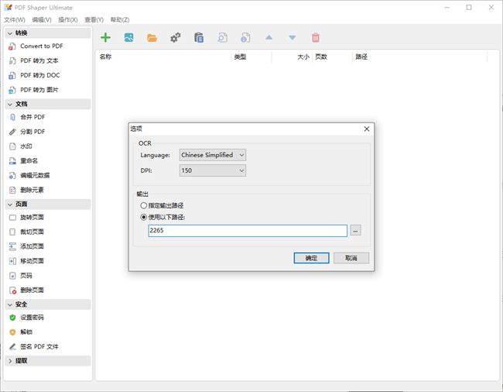Click the 确定 button
The width and height of the screenshot is (503, 392).
(311, 258)
